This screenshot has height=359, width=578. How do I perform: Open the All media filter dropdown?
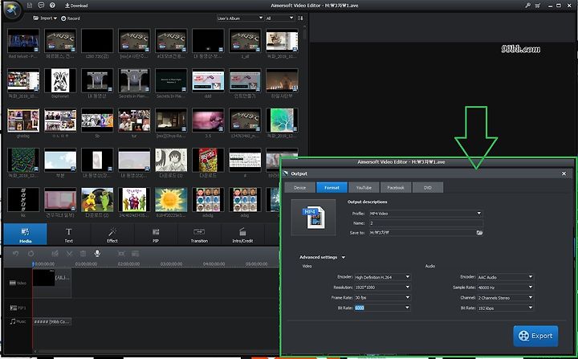[280, 18]
